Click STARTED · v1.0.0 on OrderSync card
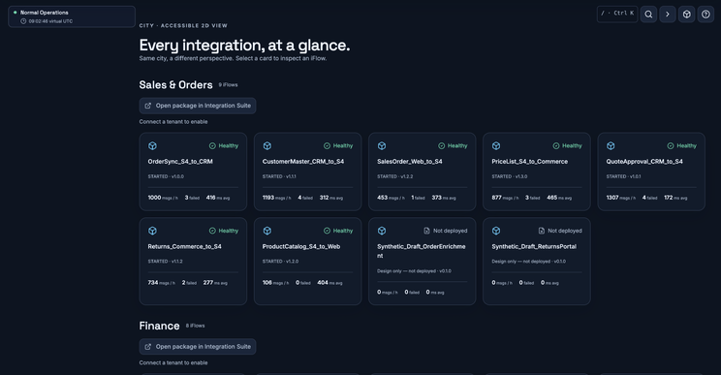The width and height of the screenshot is (721, 375). 166,176
